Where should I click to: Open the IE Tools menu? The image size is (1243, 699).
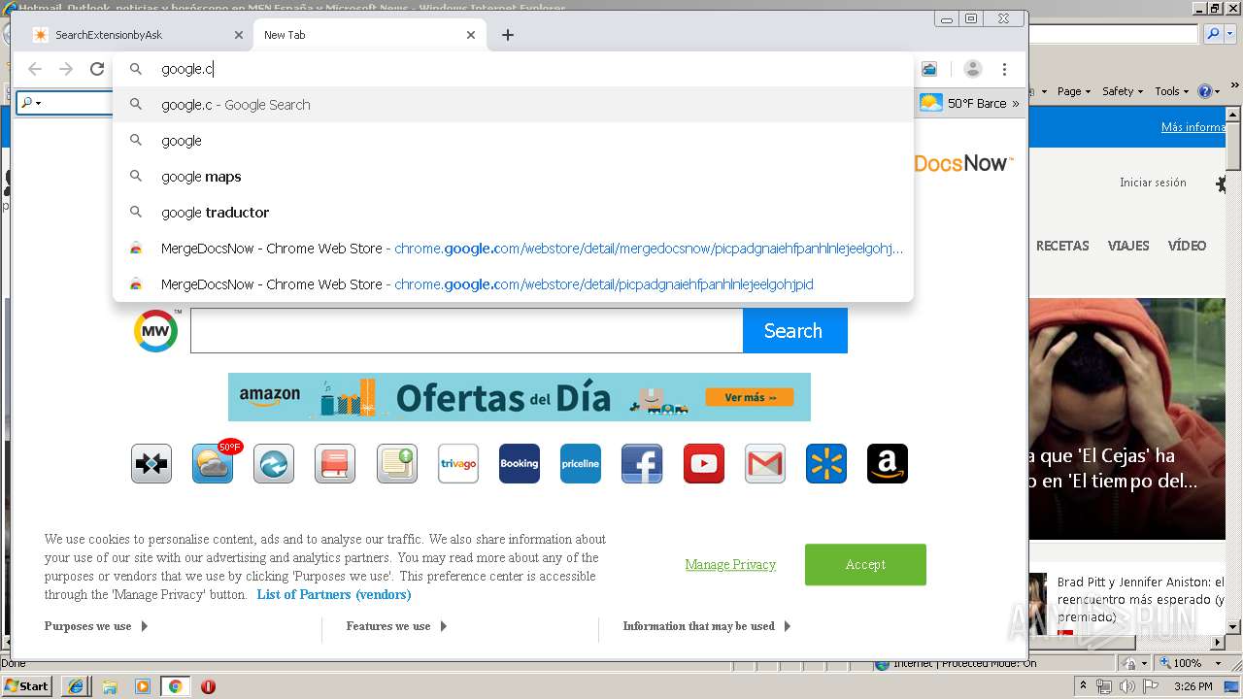[1172, 91]
